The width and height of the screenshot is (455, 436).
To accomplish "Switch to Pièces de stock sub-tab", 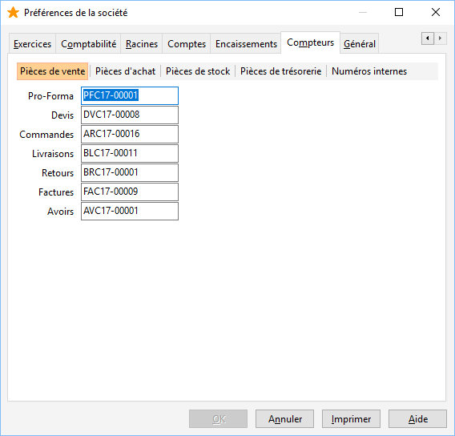I will pos(198,71).
